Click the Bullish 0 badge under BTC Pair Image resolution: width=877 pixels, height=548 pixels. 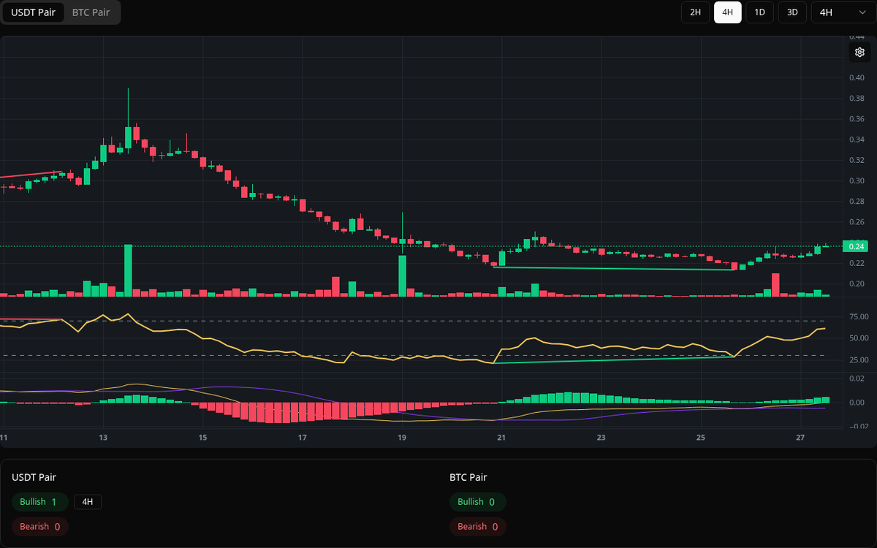(477, 502)
